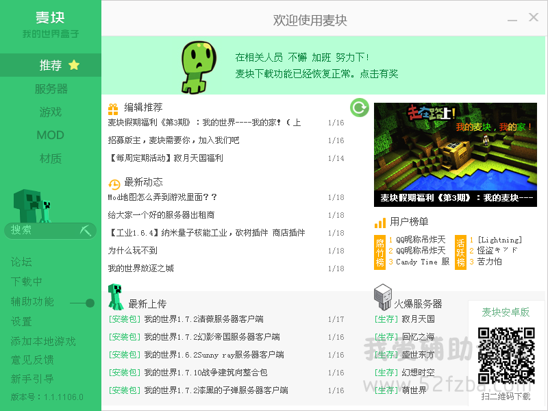This screenshot has height=411, width=548.
Task: Click the green refresh icon
Action: click(x=359, y=108)
